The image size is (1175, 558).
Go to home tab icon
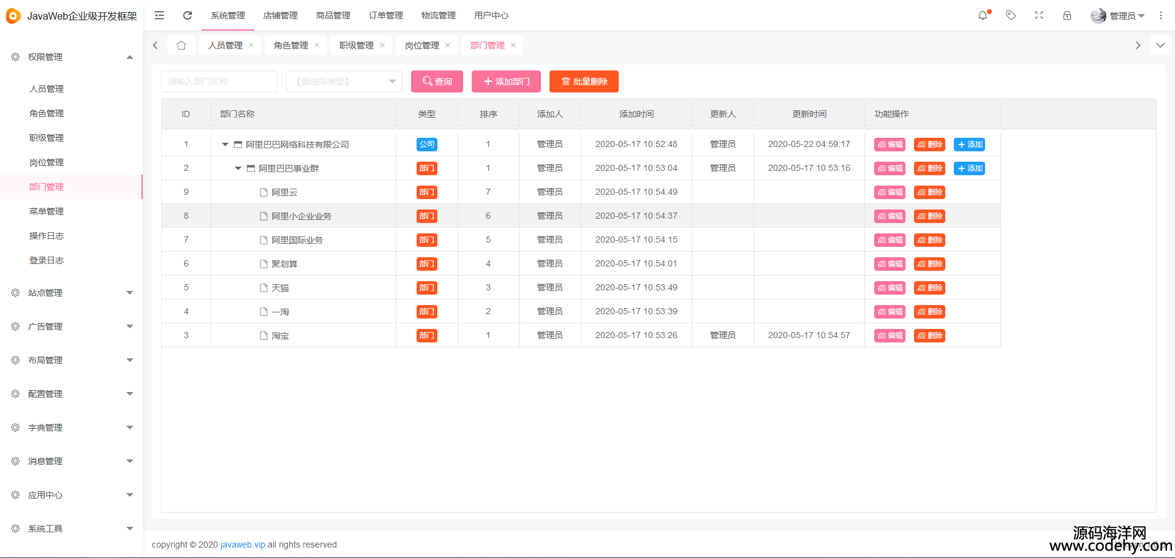tap(181, 45)
